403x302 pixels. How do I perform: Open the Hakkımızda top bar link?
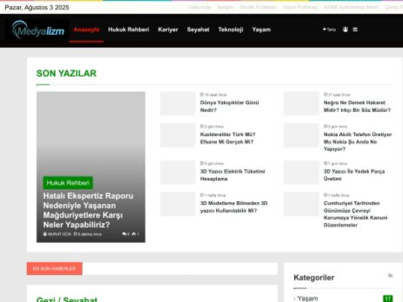(x=199, y=7)
